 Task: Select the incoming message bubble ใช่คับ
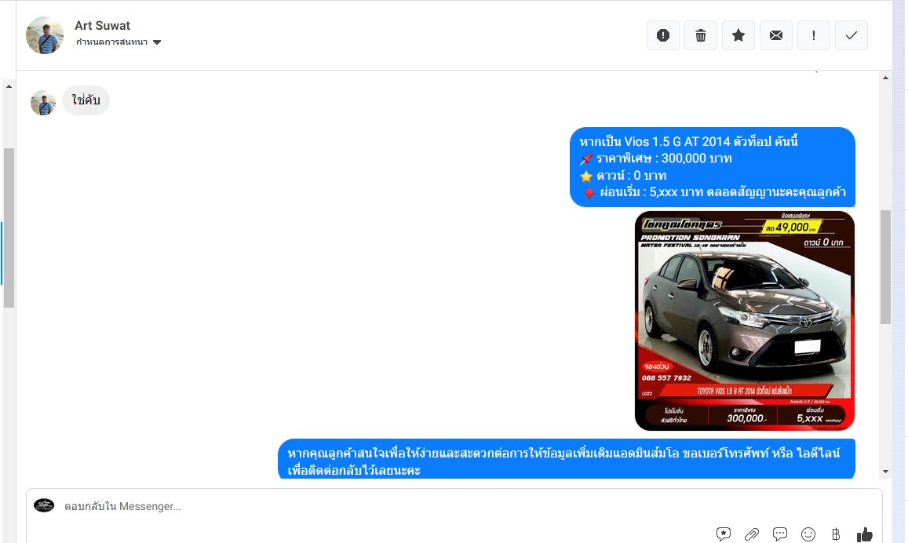point(86,100)
